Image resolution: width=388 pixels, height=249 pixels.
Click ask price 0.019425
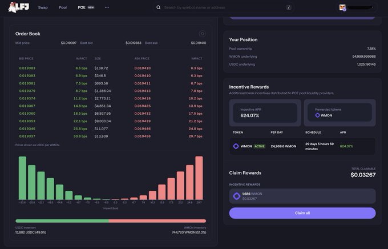coord(142,106)
